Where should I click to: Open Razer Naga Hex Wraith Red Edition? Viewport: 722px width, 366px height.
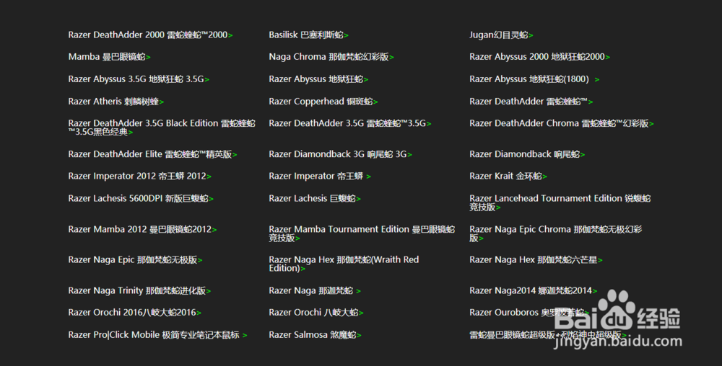point(344,264)
